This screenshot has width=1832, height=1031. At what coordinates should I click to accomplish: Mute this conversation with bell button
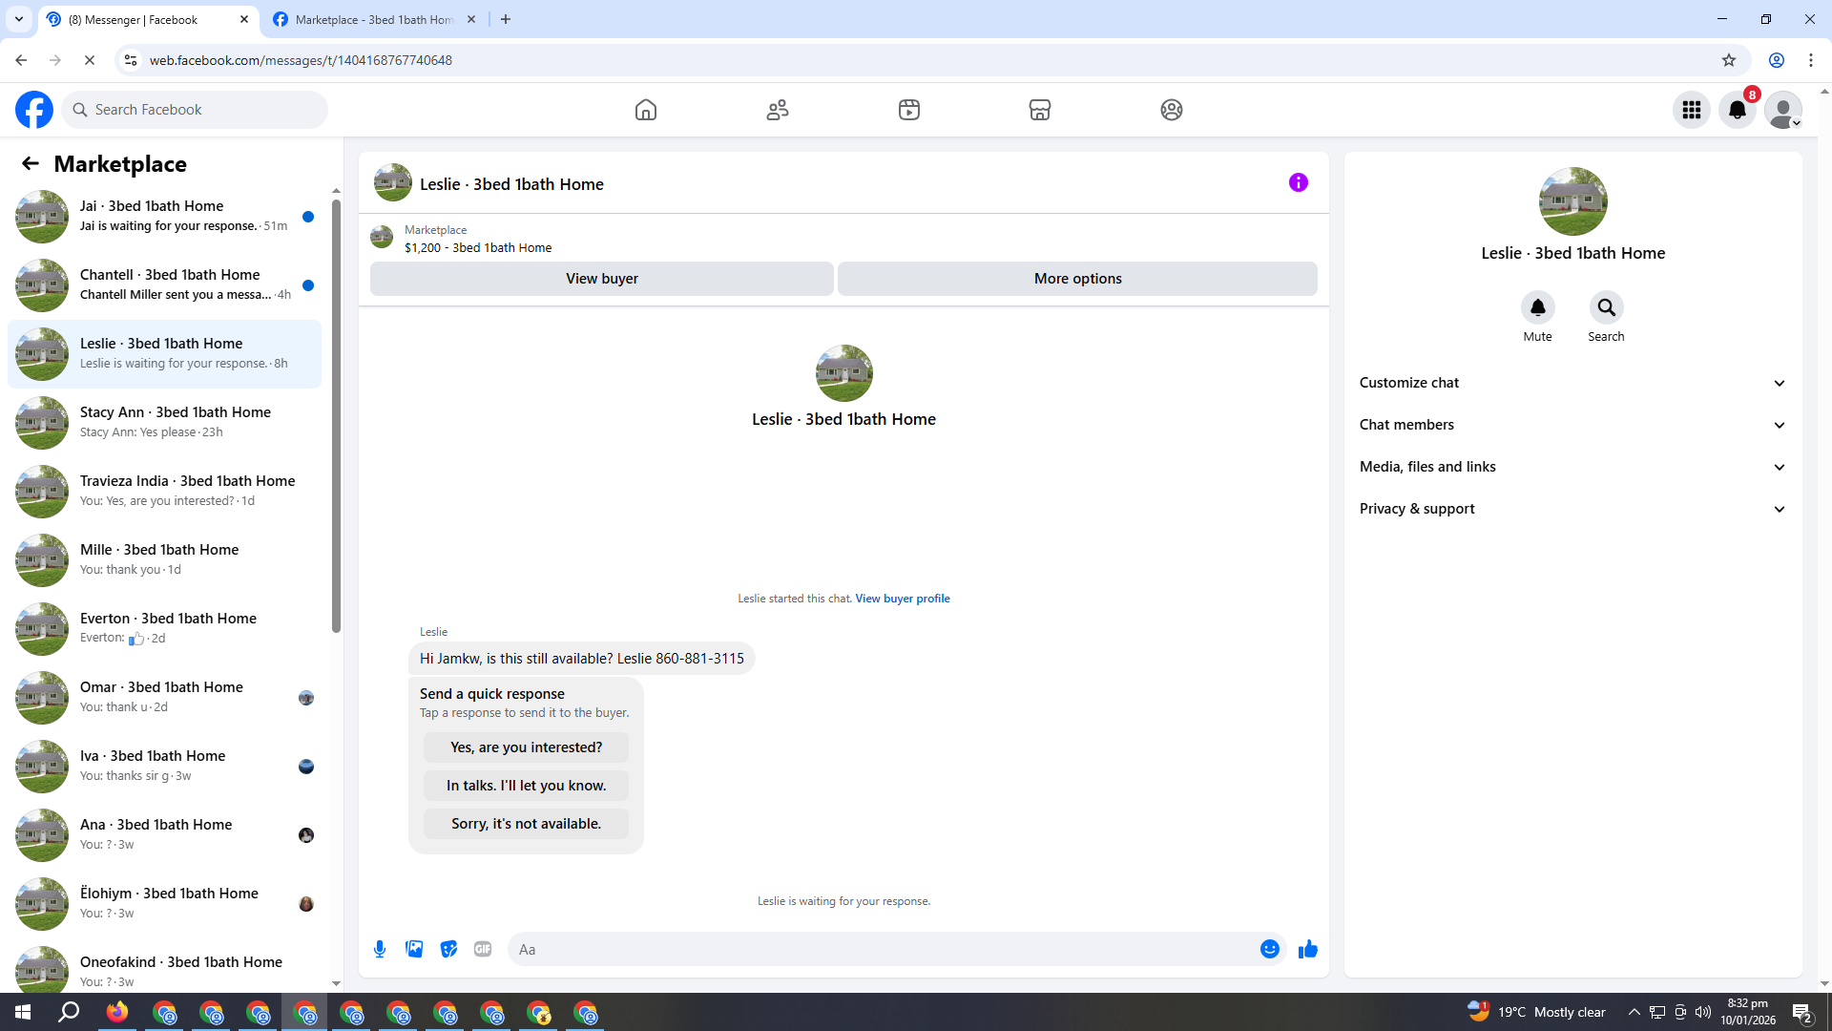[1537, 307]
